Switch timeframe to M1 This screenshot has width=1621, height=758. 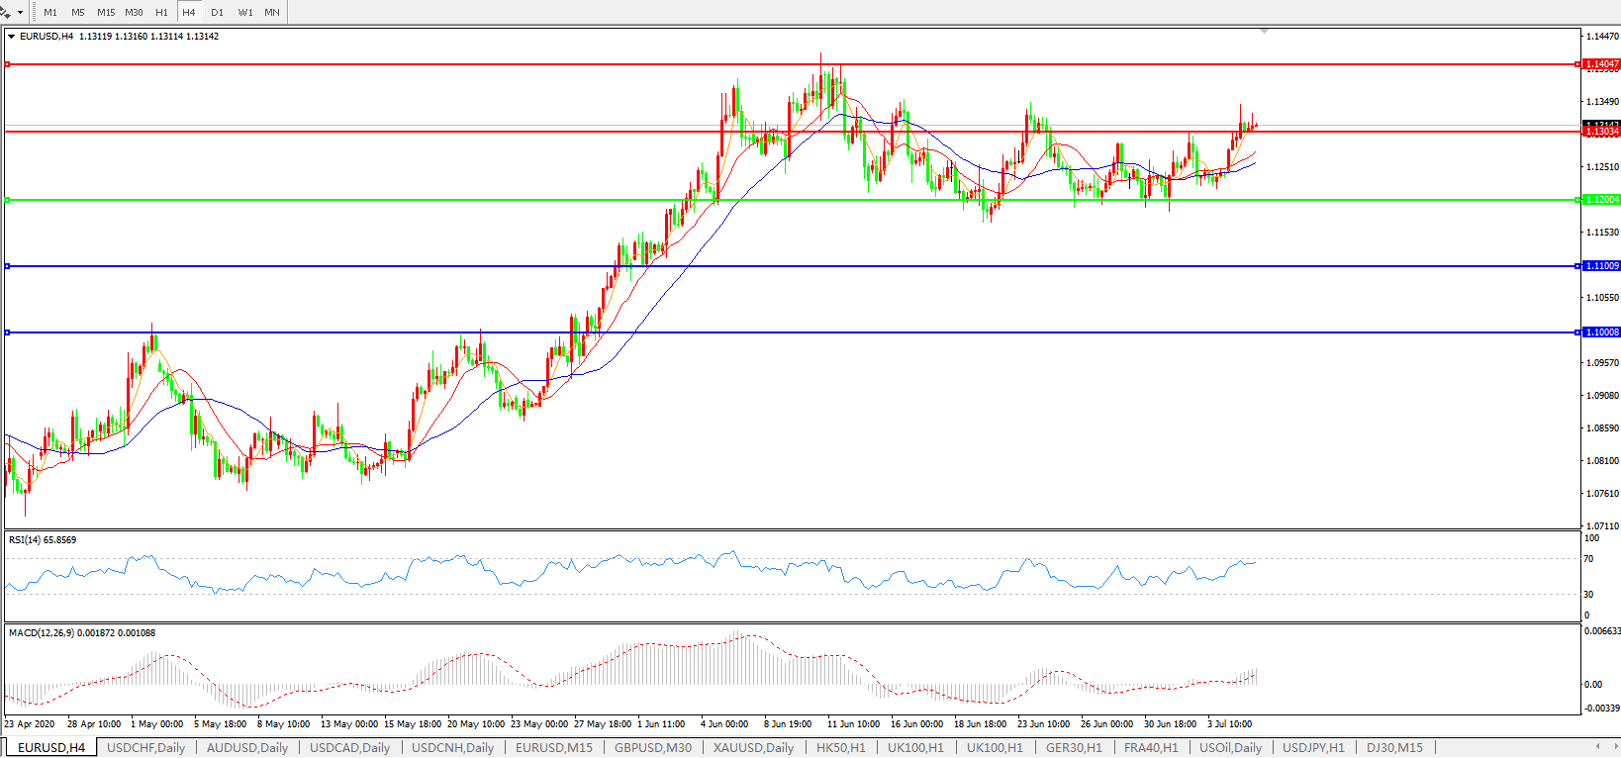[50, 13]
